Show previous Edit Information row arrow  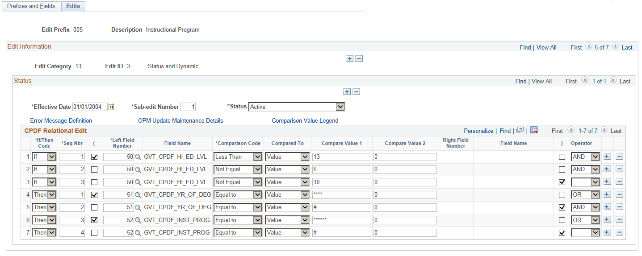point(588,46)
